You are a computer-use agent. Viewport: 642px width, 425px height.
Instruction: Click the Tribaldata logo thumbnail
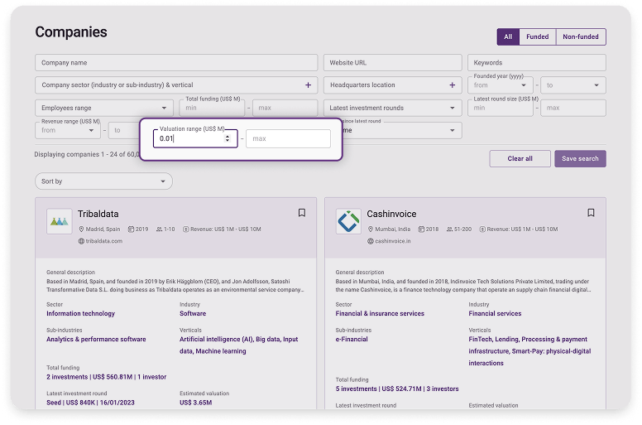pyautogui.click(x=60, y=221)
